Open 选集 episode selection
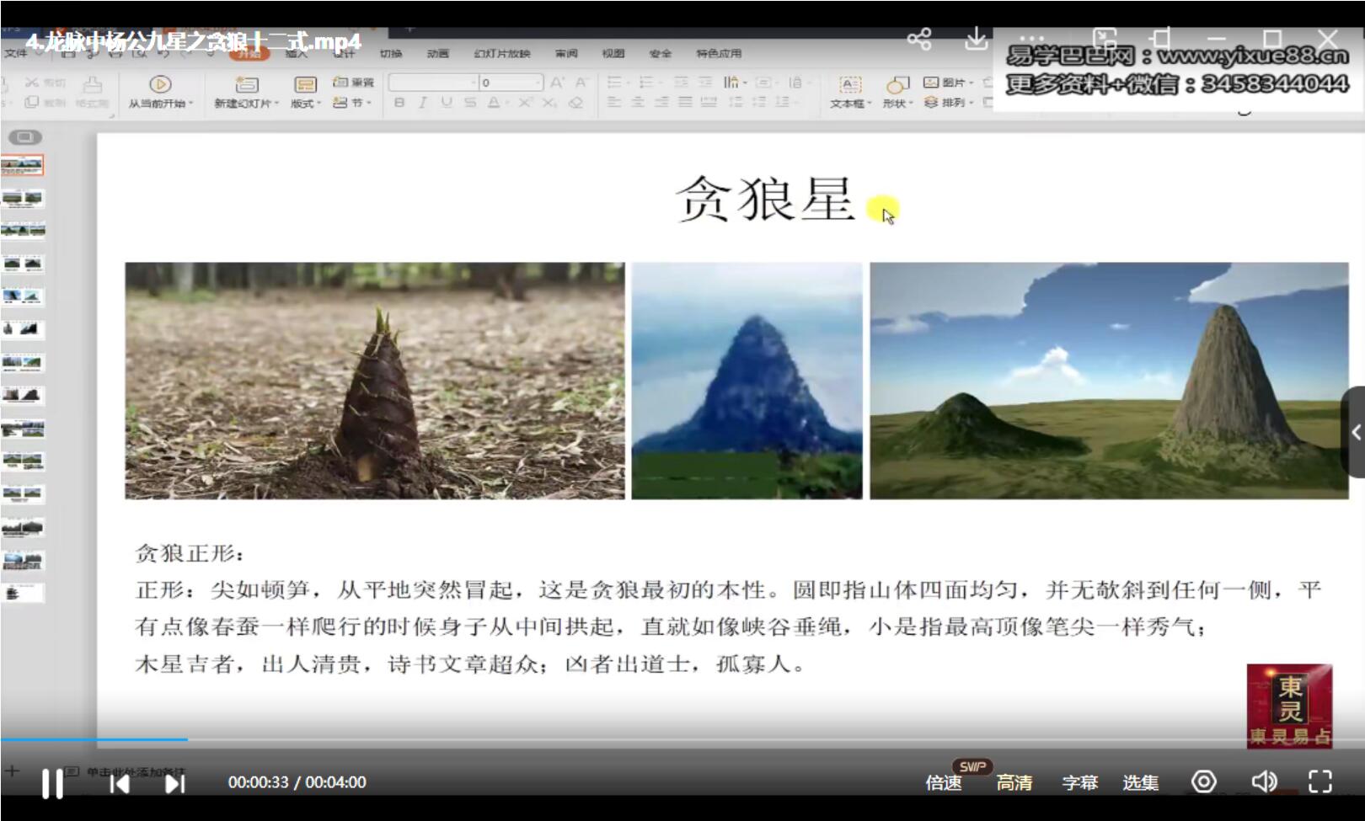 pyautogui.click(x=1142, y=781)
